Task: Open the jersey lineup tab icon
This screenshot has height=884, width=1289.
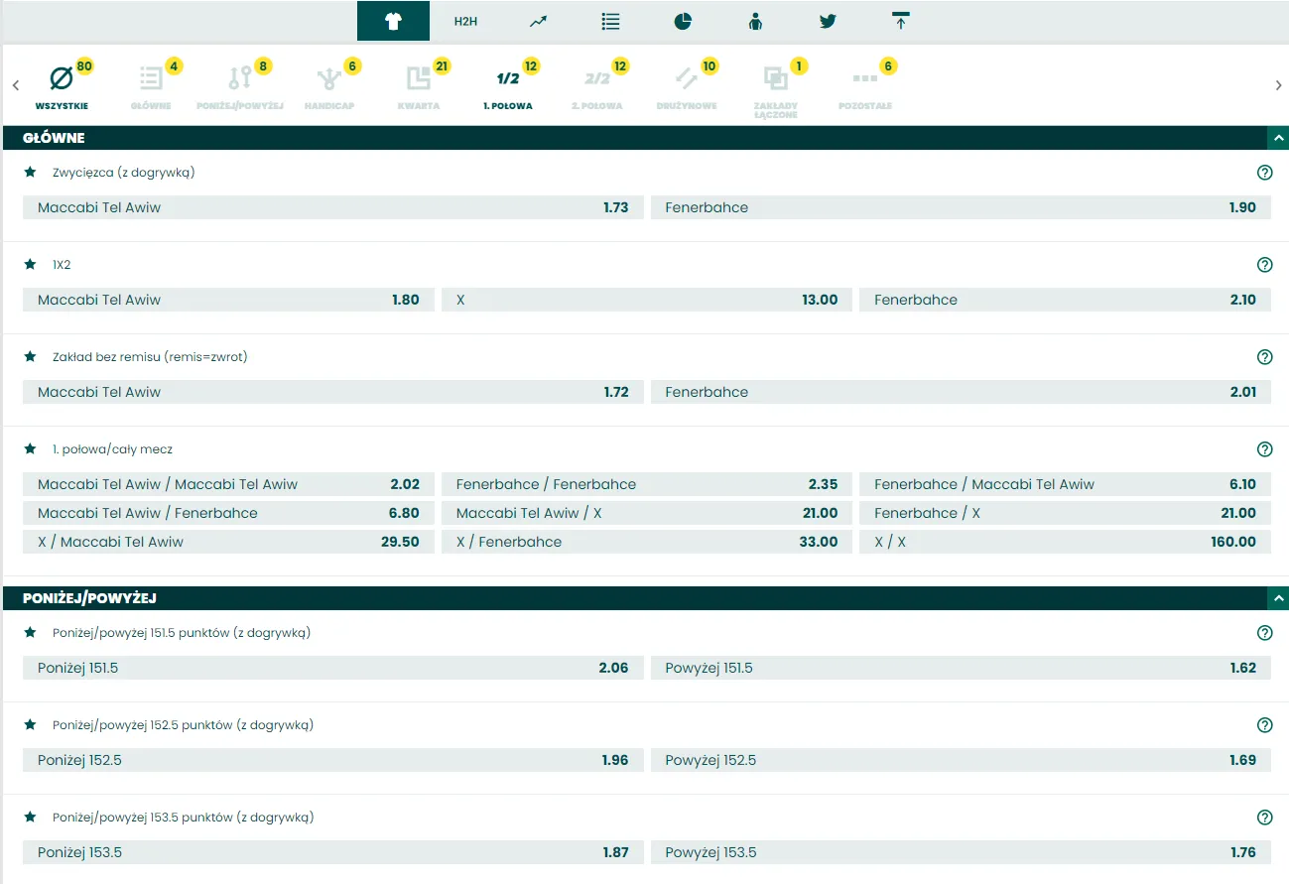Action: pos(393,21)
